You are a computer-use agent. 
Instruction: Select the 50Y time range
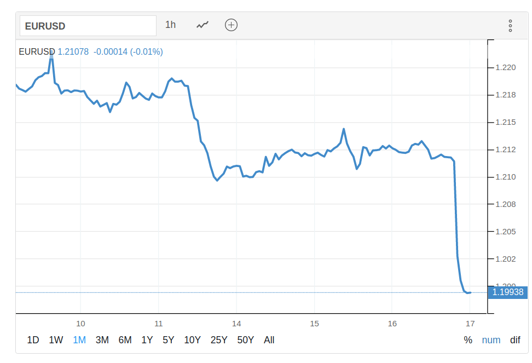coord(246,340)
